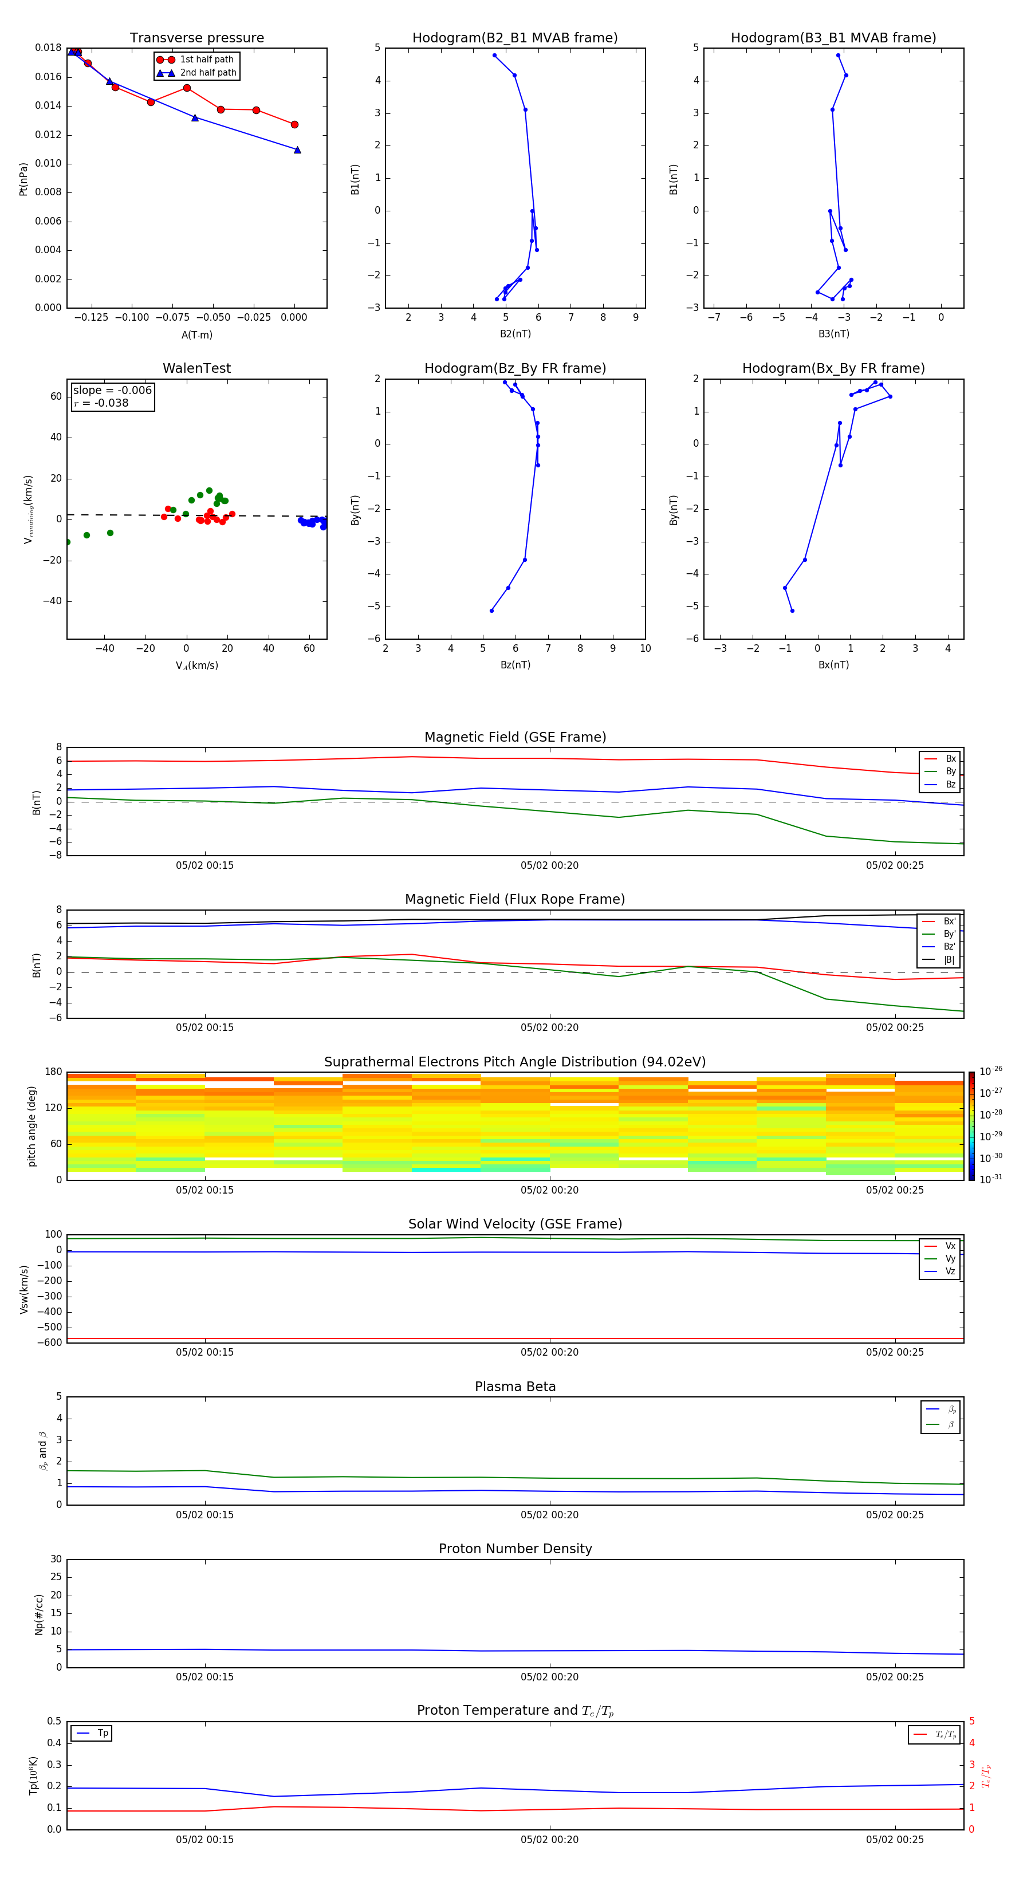This screenshot has width=1031, height=1890.
Task: Click the A(T·m) x-axis label
Action: 196,335
